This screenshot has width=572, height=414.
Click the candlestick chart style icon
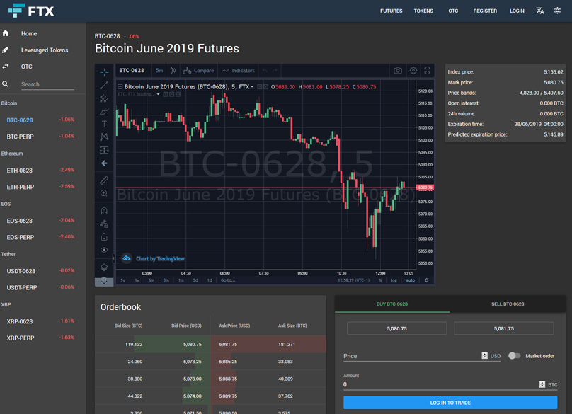pos(173,71)
